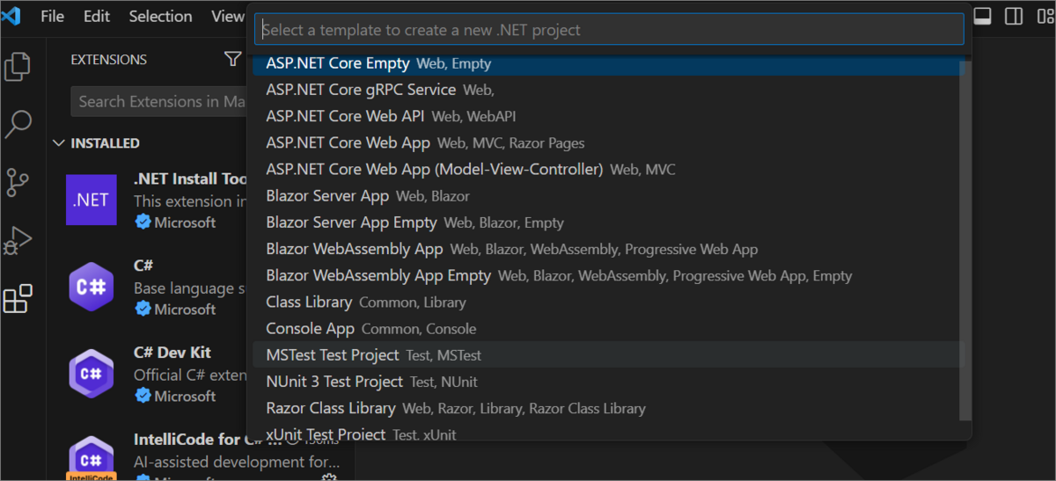Open the Selection menu
This screenshot has height=481, width=1056.
coord(160,17)
